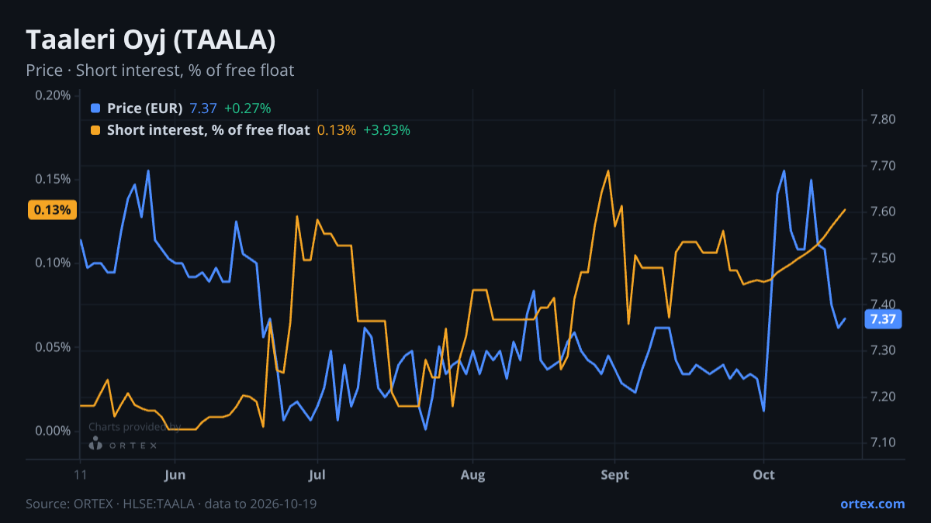Click the orange 0.13% axis marker badge
The image size is (931, 523).
pos(52,209)
